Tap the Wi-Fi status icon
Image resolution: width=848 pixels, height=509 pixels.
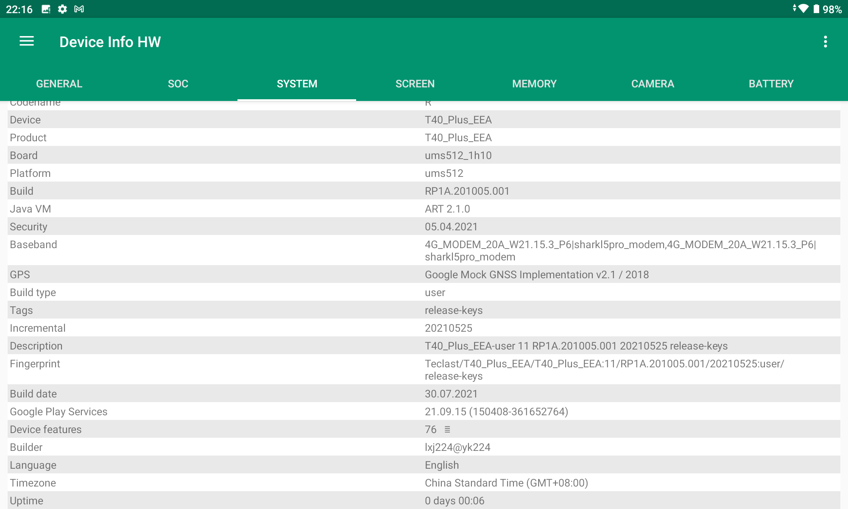coord(803,9)
